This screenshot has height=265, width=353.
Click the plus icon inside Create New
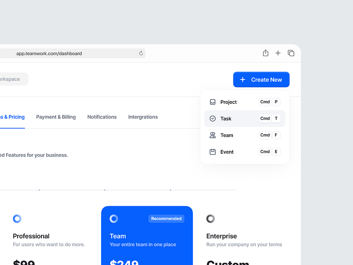click(x=242, y=79)
